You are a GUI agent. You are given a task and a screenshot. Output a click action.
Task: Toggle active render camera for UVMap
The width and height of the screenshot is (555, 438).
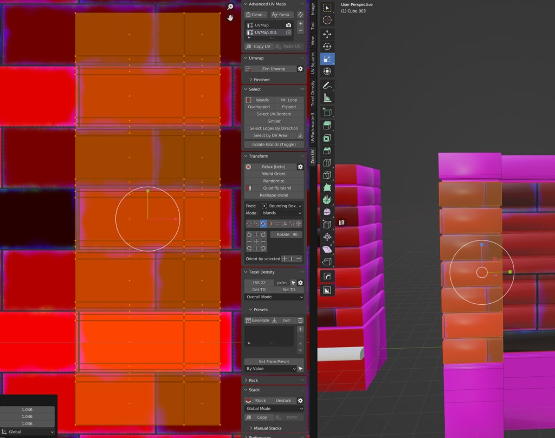point(288,25)
